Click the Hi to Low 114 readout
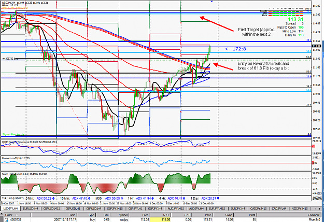The width and height of the screenshot is (324, 222). click(x=293, y=31)
